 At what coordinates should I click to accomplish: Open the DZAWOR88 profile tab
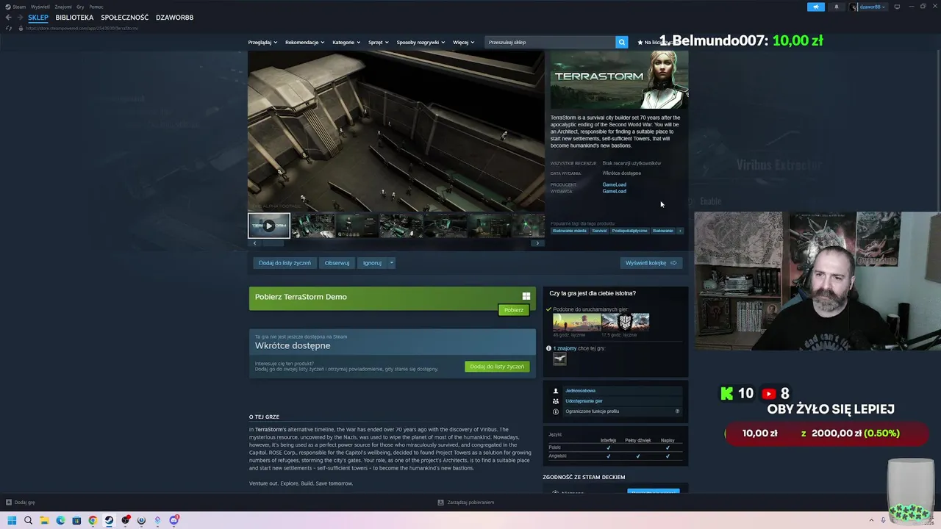(x=175, y=18)
